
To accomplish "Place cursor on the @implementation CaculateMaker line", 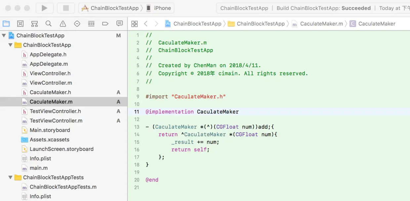I will (x=192, y=112).
